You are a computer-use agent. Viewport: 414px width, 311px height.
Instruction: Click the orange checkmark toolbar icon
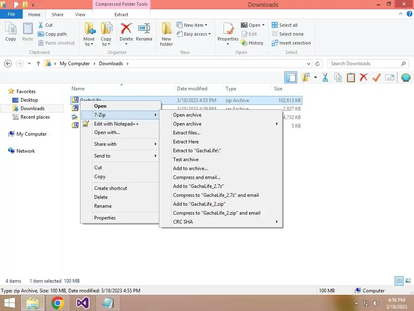point(376,77)
